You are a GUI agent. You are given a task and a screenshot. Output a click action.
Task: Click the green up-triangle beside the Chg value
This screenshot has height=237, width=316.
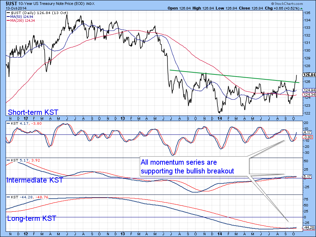[x=301, y=8]
